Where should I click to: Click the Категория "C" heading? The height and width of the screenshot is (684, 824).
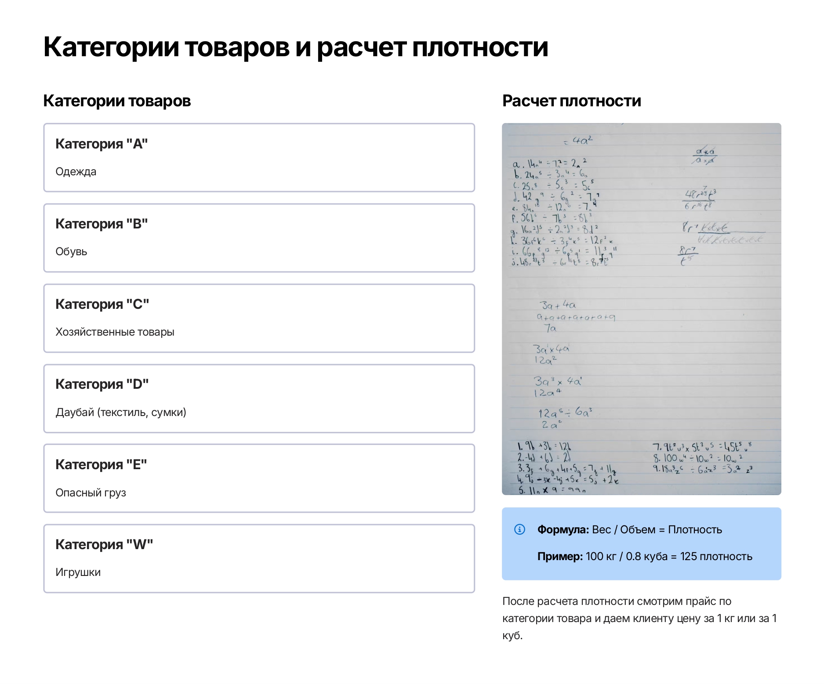point(102,304)
